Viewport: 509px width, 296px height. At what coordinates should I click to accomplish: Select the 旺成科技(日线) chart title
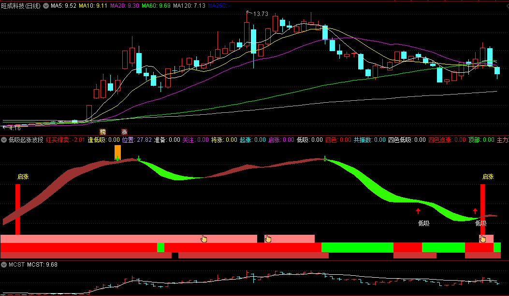(x=21, y=6)
